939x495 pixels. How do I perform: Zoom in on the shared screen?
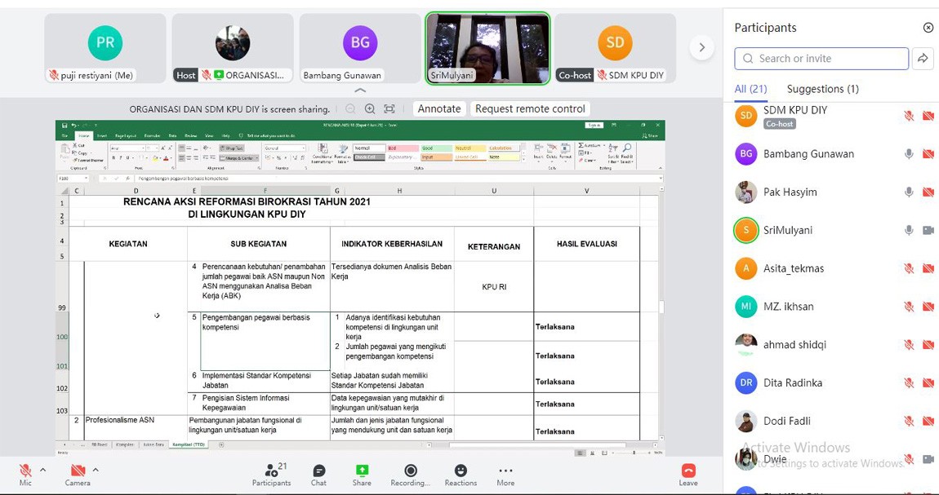point(370,108)
